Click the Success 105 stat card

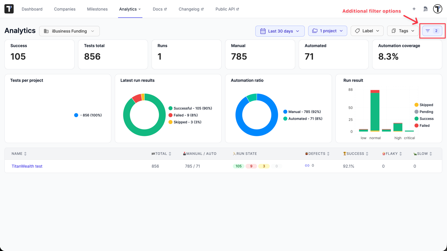click(39, 54)
